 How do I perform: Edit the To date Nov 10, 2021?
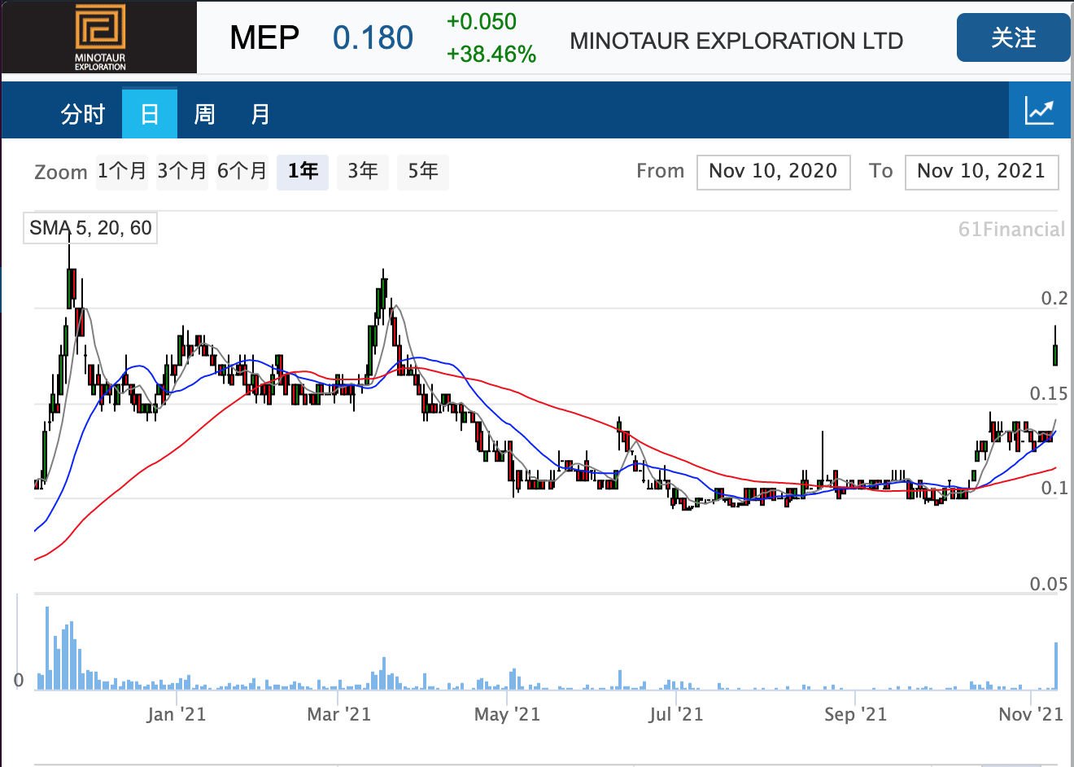pos(981,172)
